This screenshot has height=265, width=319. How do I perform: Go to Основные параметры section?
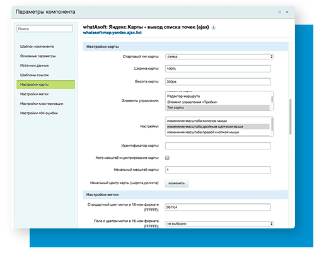coord(38,56)
